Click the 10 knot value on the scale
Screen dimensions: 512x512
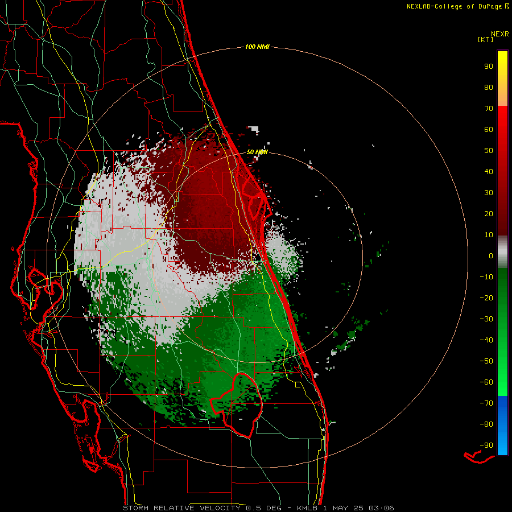coord(489,235)
